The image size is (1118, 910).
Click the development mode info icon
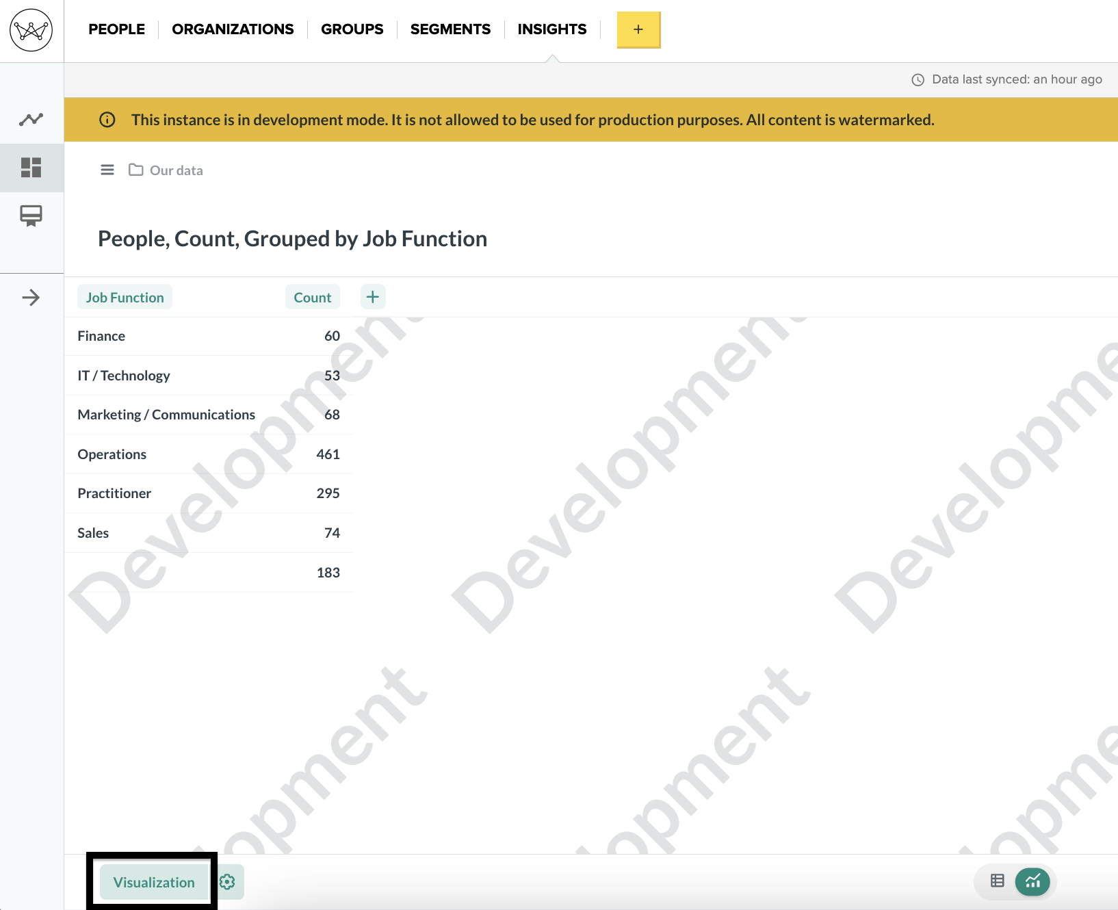pyautogui.click(x=107, y=120)
